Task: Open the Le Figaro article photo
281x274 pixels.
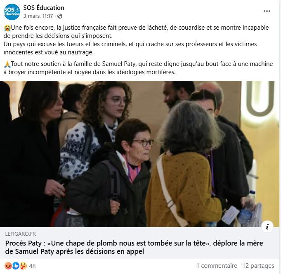Action: click(139, 154)
